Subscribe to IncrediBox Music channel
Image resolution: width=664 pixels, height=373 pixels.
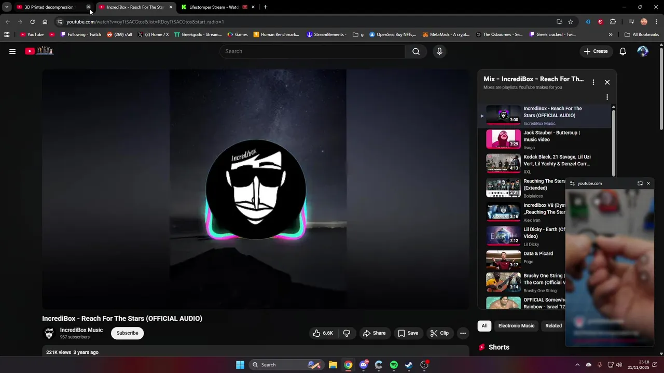click(x=127, y=333)
